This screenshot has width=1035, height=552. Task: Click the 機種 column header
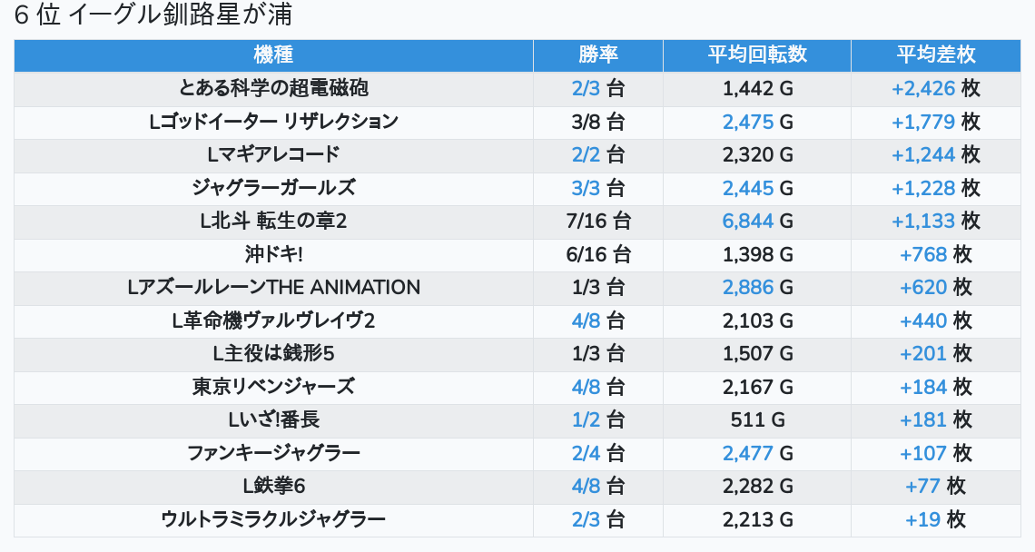click(x=273, y=54)
